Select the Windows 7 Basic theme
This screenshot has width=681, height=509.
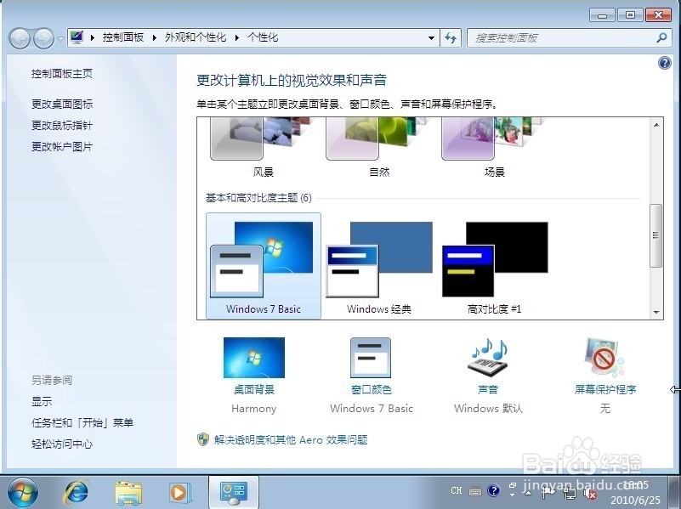click(264, 266)
